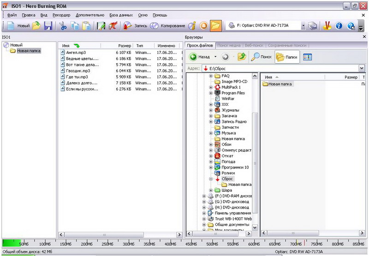This screenshot has width=369, height=256.
Task: Expand the Program Files folder node
Action: click(211, 93)
